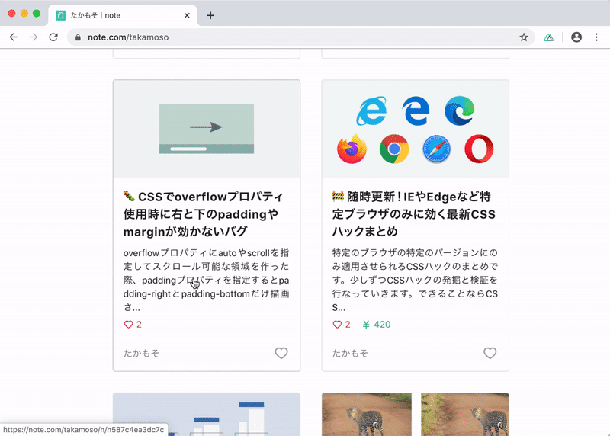Click the 特定のブラウザ description text
Image resolution: width=610 pixels, height=436 pixels.
coord(415,280)
